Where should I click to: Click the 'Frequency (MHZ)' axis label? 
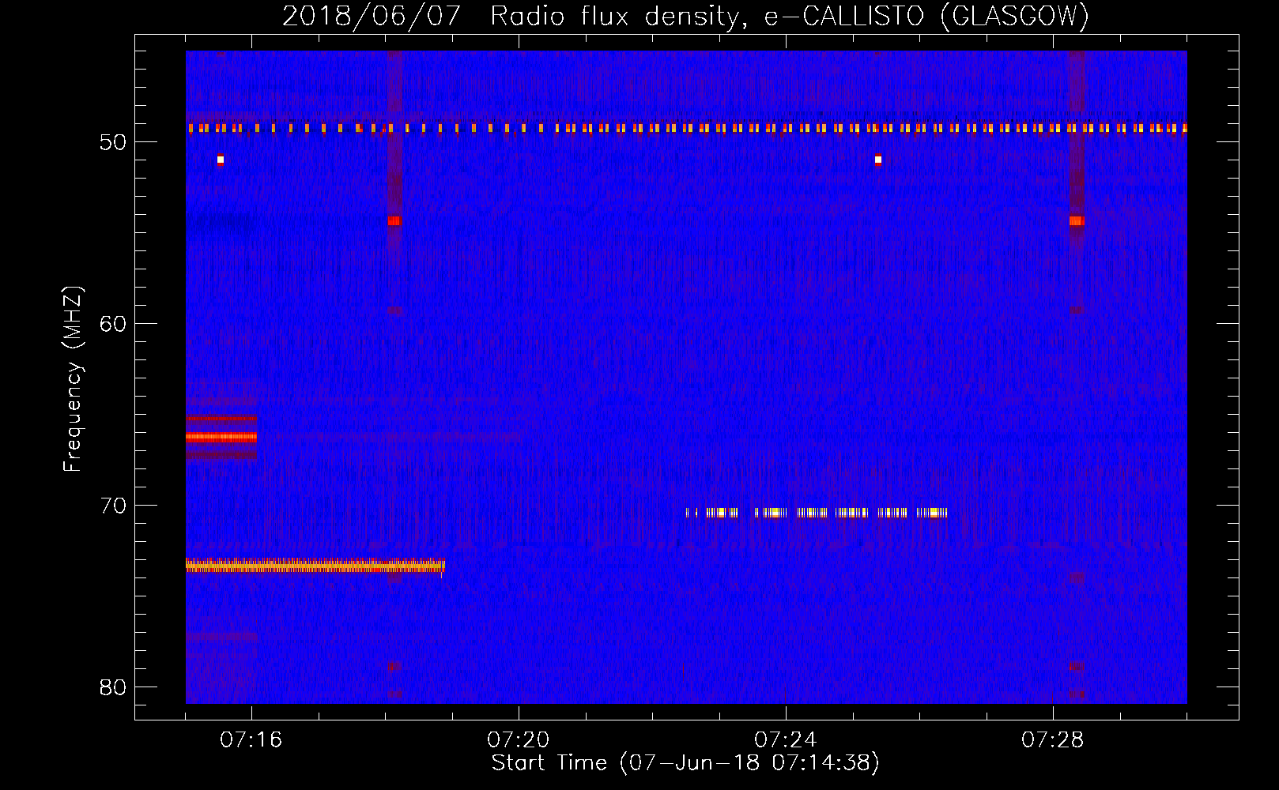click(73, 379)
